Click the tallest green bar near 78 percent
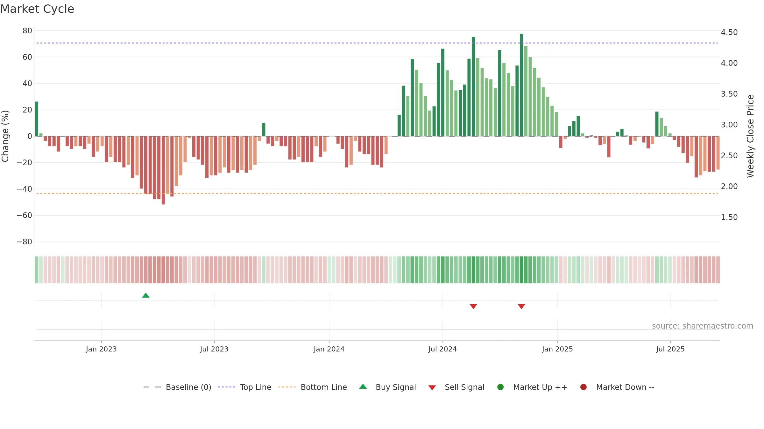764x429 pixels. click(521, 85)
